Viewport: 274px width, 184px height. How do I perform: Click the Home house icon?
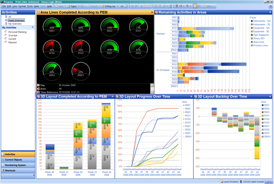click(x=170, y=6)
